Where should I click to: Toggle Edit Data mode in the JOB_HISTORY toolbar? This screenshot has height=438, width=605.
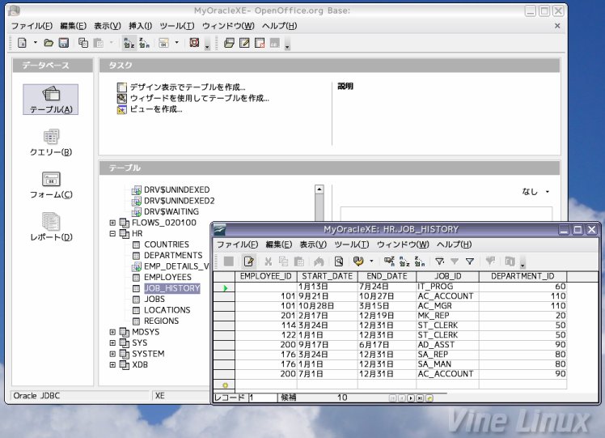click(x=248, y=262)
